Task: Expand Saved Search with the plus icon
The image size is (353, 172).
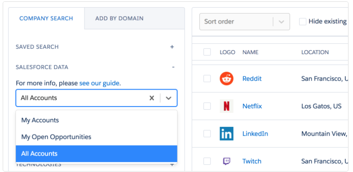Action: (x=172, y=47)
